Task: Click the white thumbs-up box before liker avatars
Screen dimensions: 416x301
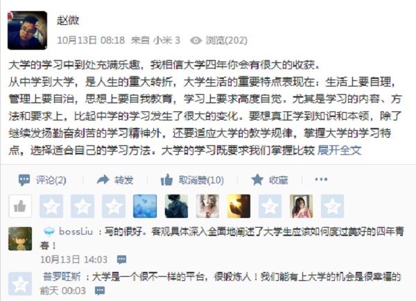Action: 20,206
